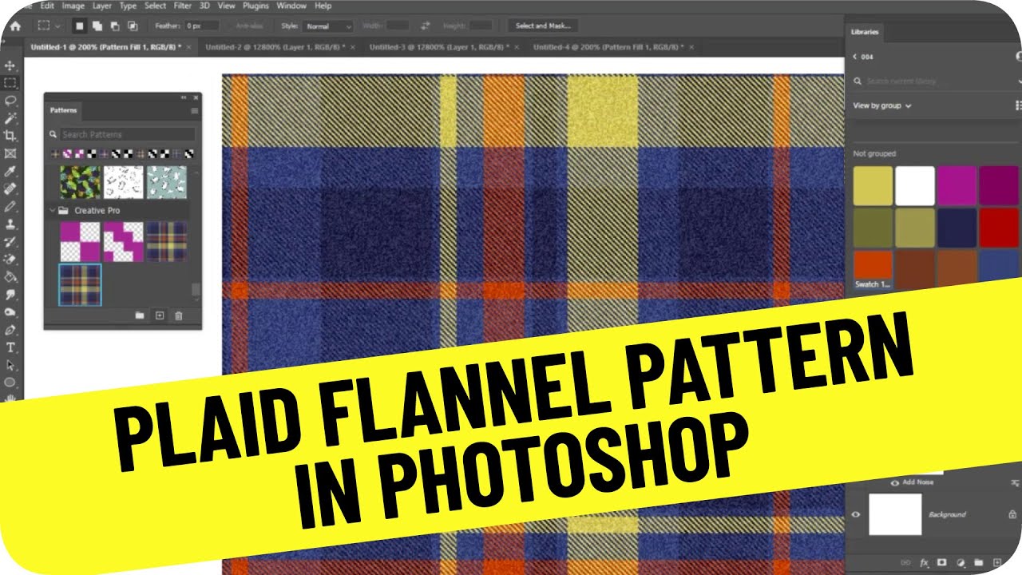The image size is (1022, 575).
Task: Select the Eyedropper tool
Action: pos(10,172)
